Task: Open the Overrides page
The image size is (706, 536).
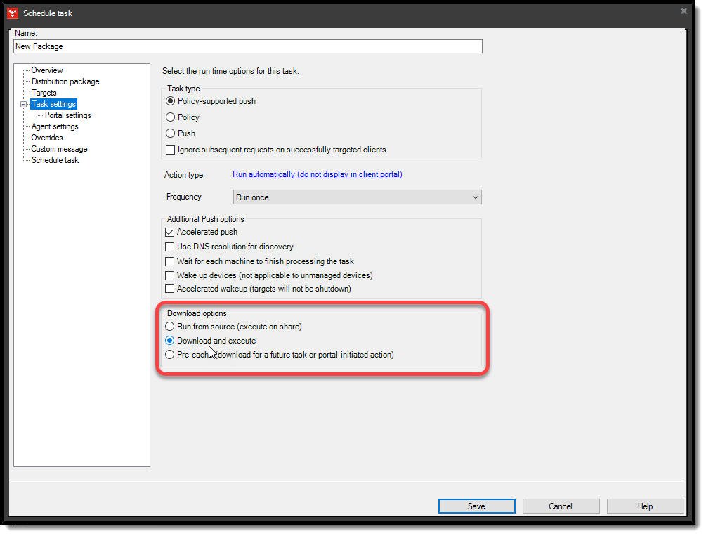Action: (46, 137)
